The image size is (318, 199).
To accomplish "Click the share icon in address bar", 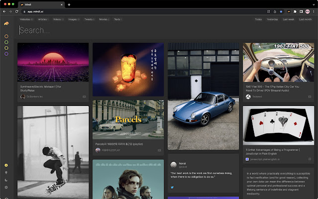I will pyautogui.click(x=275, y=11).
